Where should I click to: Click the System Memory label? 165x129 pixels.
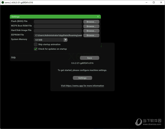[19, 39]
